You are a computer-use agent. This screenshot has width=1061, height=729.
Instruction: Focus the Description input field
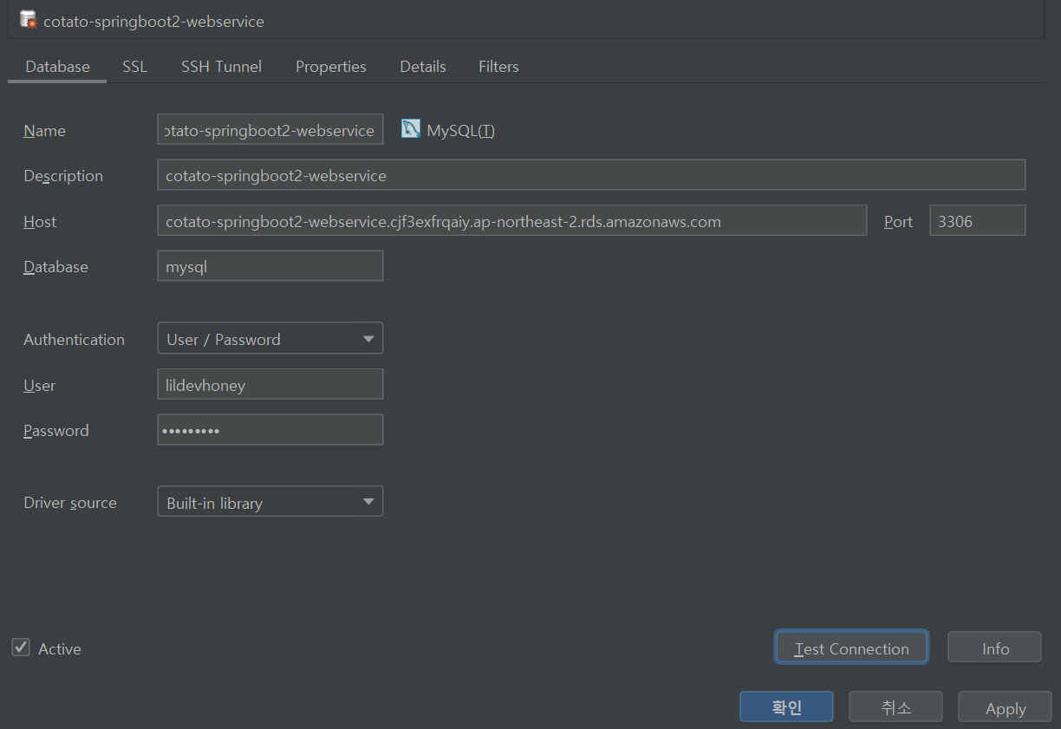coord(591,175)
